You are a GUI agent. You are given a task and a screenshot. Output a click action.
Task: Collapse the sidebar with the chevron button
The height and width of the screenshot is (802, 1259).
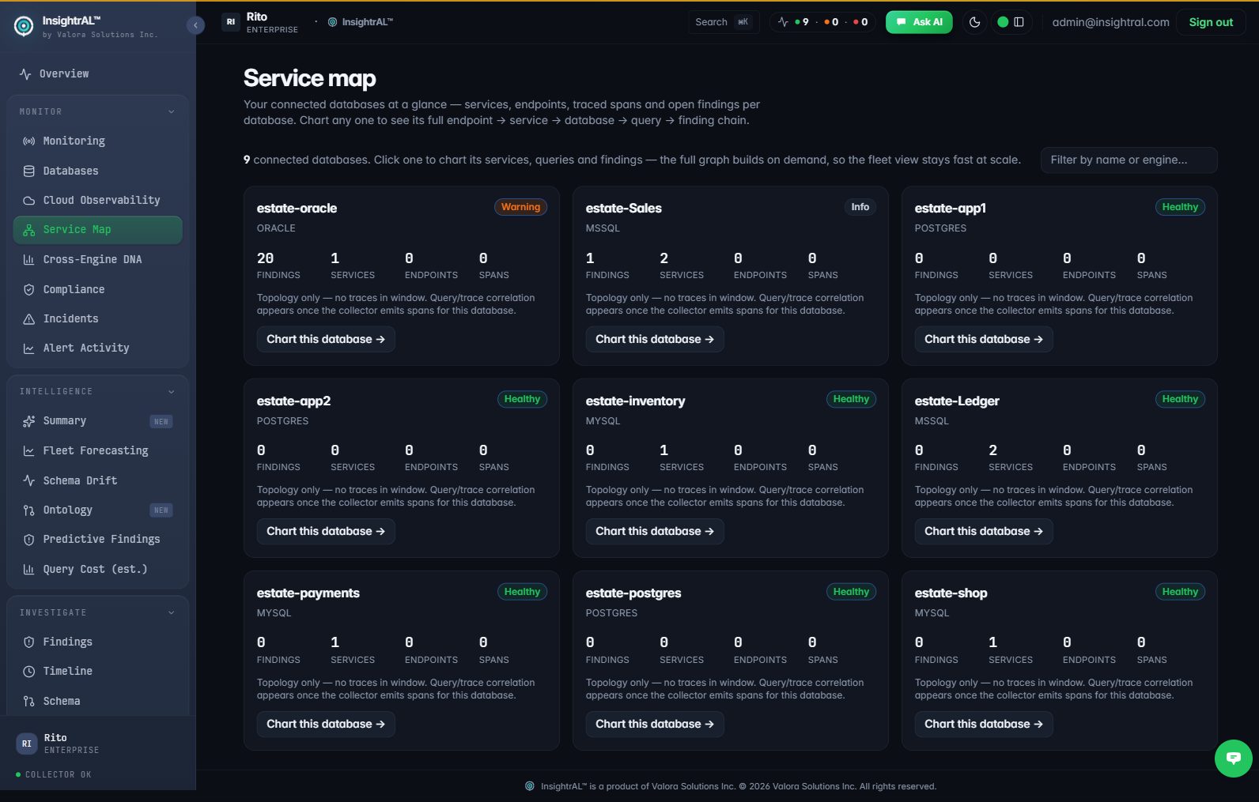(196, 25)
